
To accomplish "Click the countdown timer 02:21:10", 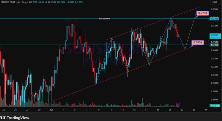I will tap(215, 38).
